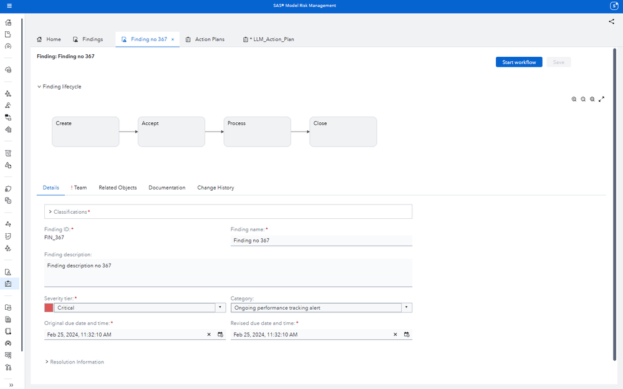Click the overlapping squares sidebar icon
Viewport: 623px width, 389px height.
pos(8,201)
